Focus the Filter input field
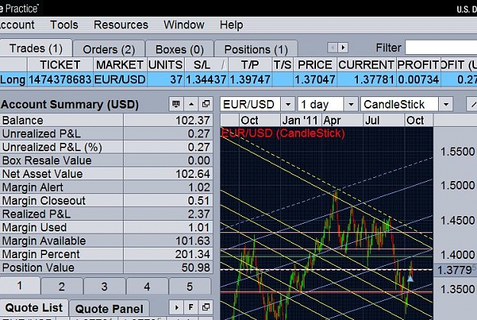 (441, 48)
